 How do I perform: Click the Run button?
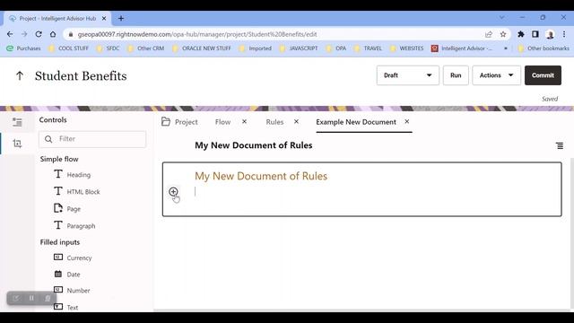[x=456, y=75]
